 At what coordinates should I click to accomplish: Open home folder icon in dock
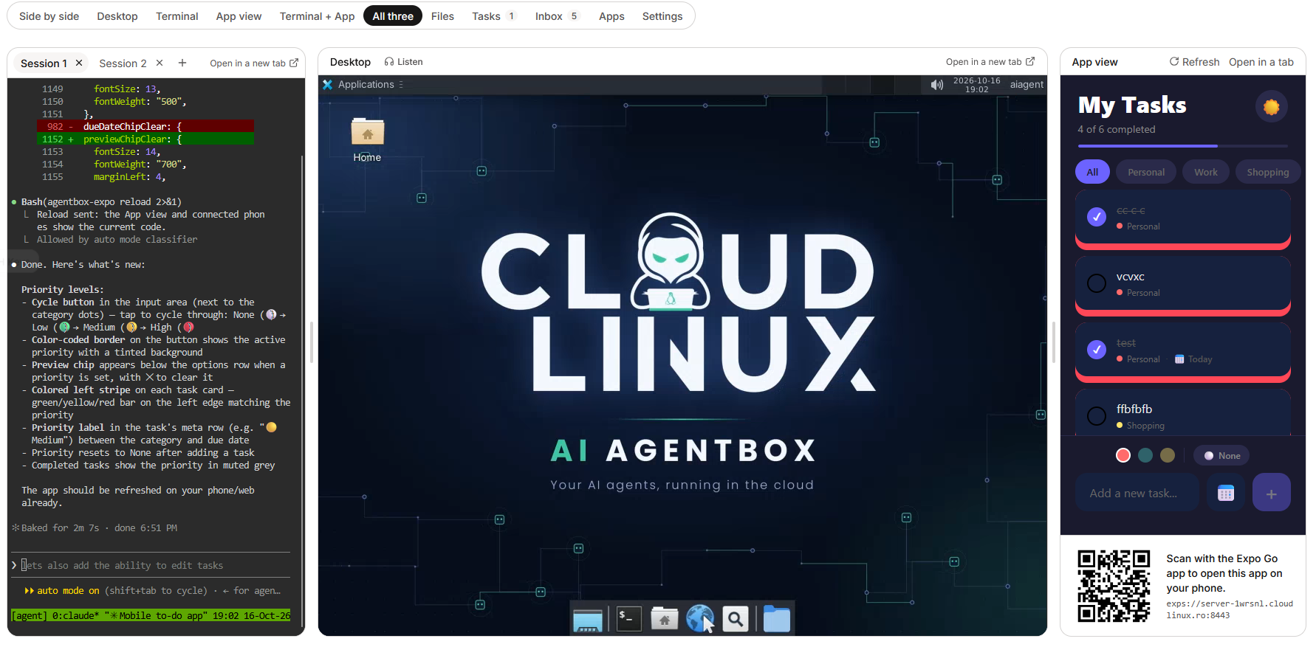[x=665, y=619]
